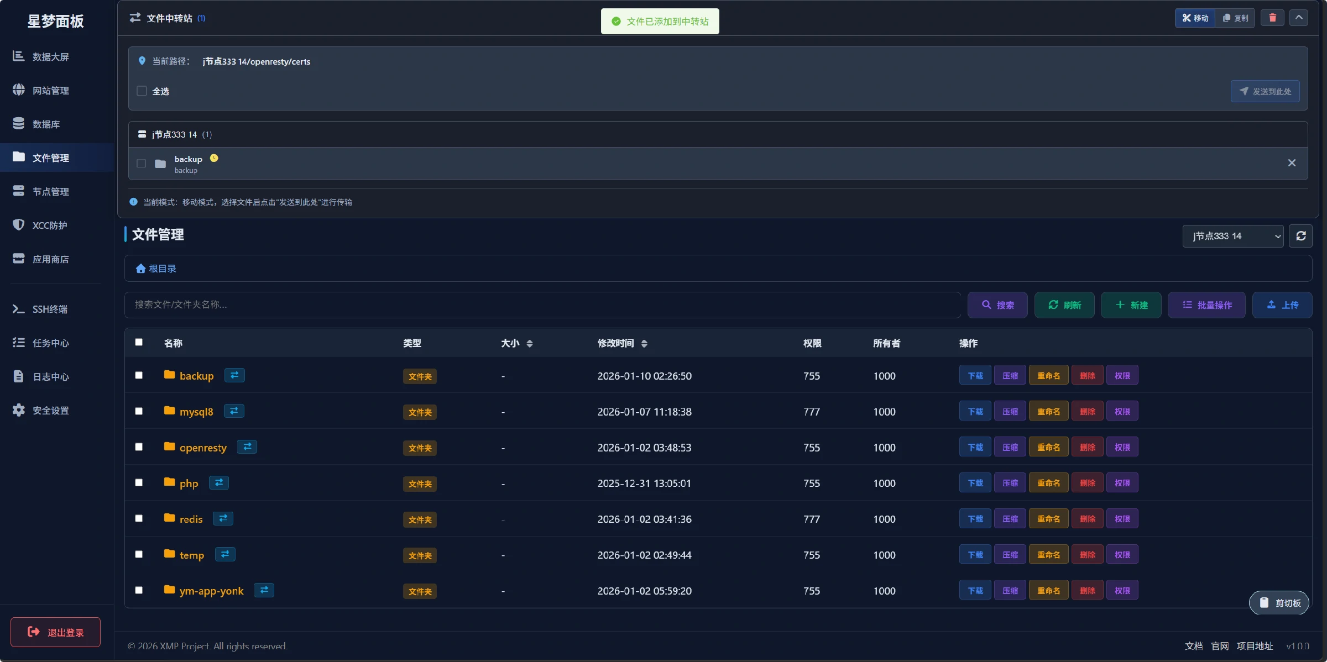
Task: Click transfer icon next to ym-app-yonk
Action: pyautogui.click(x=264, y=590)
